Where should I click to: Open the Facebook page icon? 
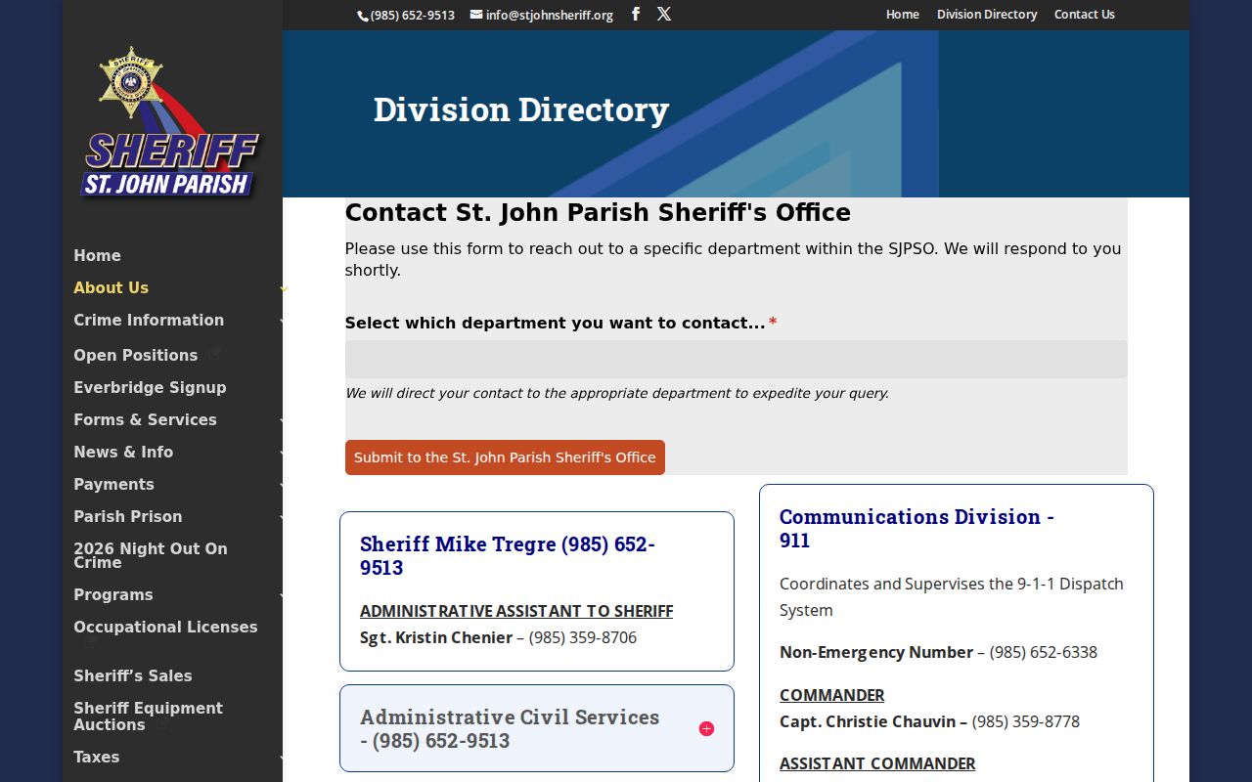coord(636,14)
